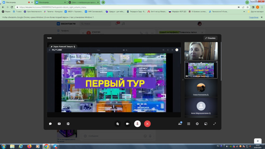The height and width of the screenshot is (149, 265).
Task: Collapse the participants side panel arrow
Action: point(183,80)
